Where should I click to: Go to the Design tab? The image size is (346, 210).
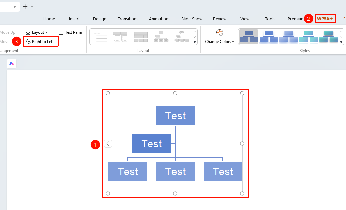[x=100, y=19]
